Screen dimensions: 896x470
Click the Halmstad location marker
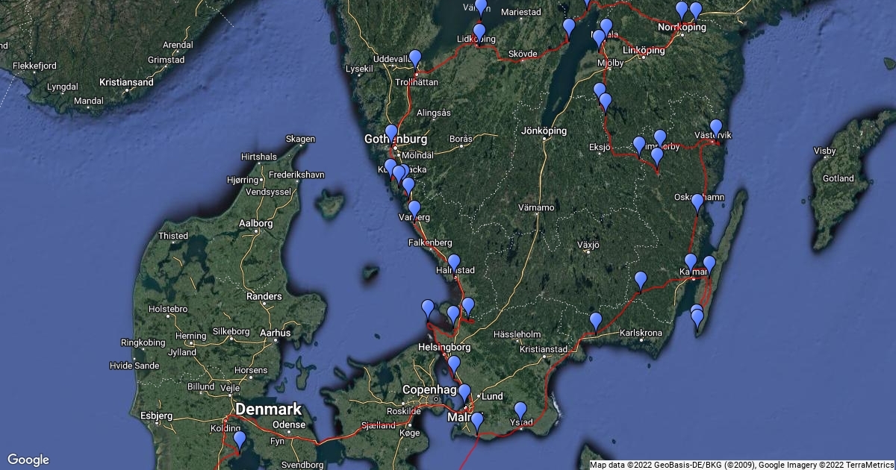(x=453, y=263)
